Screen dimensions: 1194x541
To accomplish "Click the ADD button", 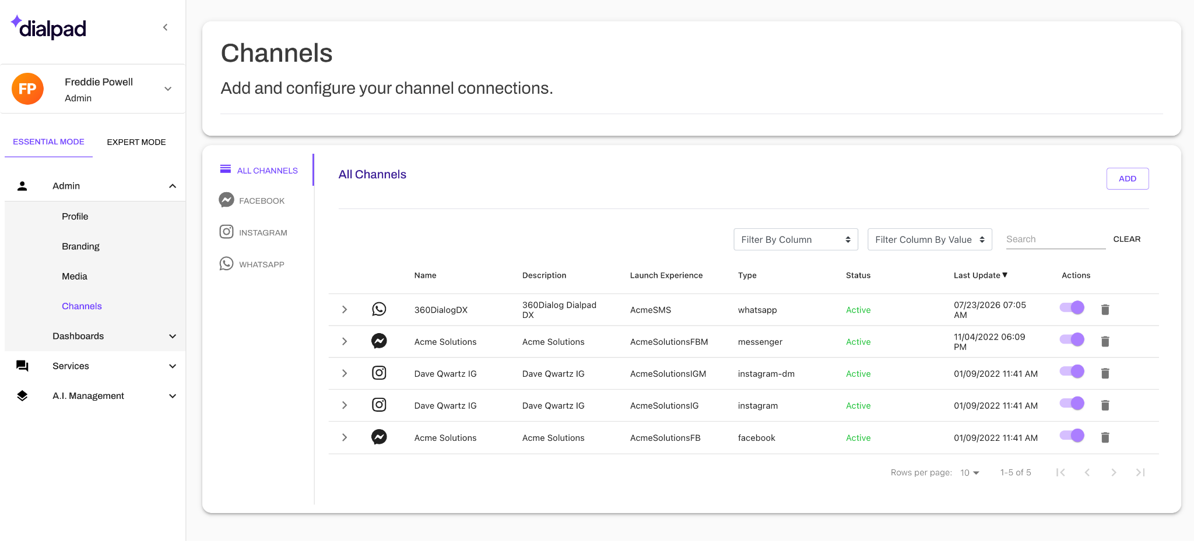I will tap(1128, 179).
